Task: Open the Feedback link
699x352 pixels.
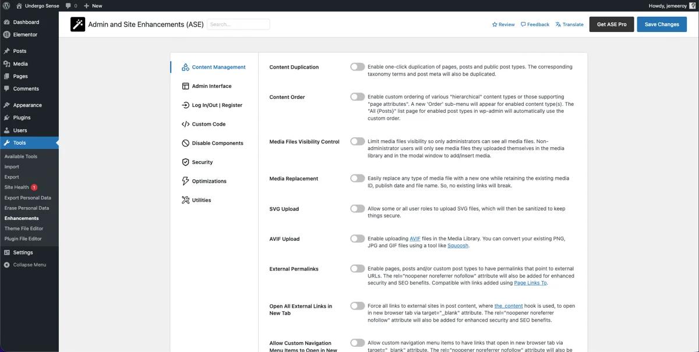Action: (535, 24)
